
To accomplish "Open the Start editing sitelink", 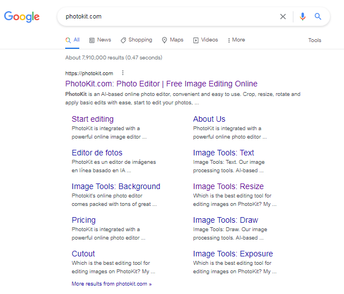I will coord(92,119).
